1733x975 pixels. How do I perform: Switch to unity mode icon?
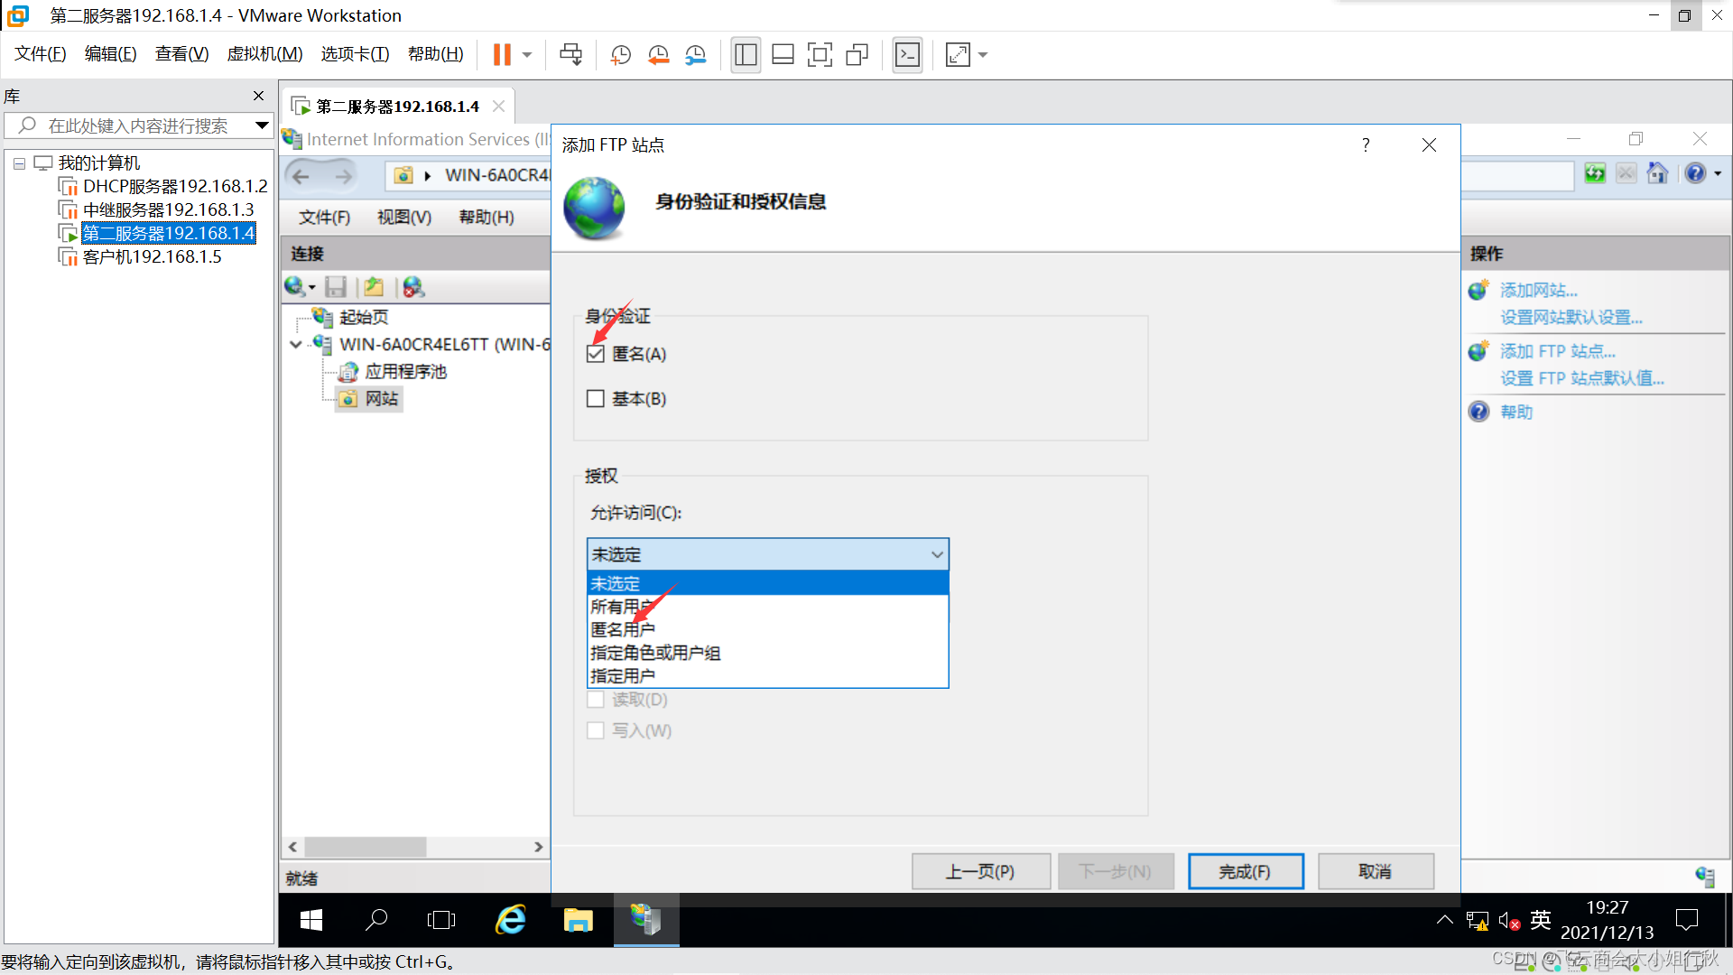pyautogui.click(x=857, y=55)
